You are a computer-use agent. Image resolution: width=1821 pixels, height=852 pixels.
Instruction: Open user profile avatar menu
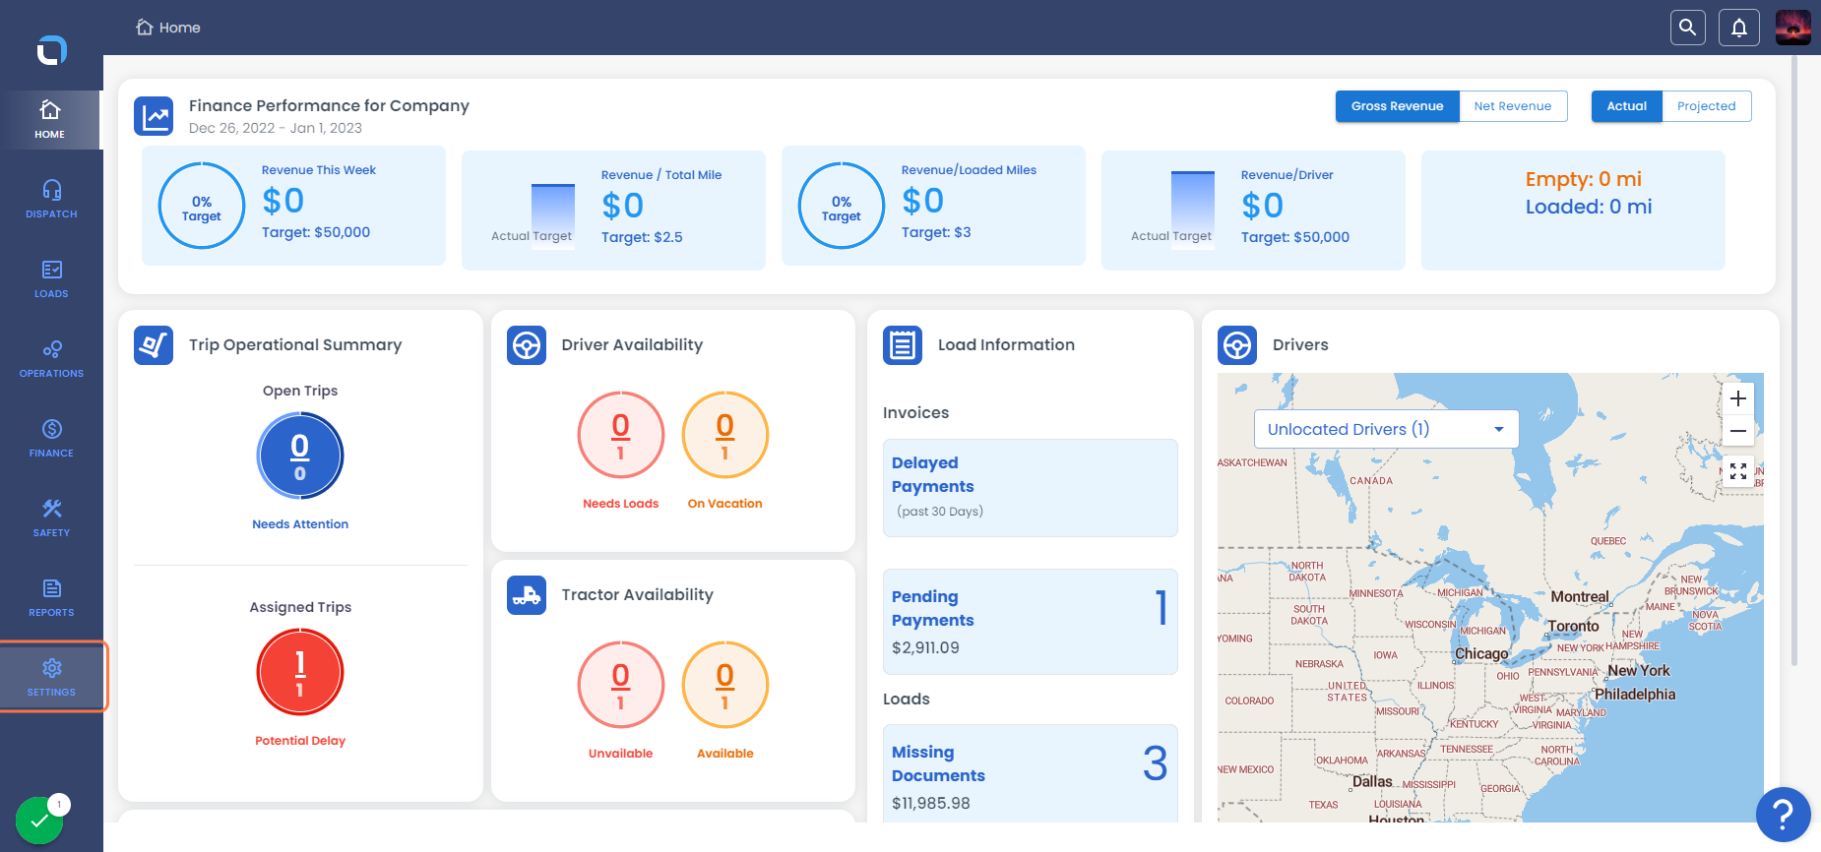pyautogui.click(x=1792, y=28)
